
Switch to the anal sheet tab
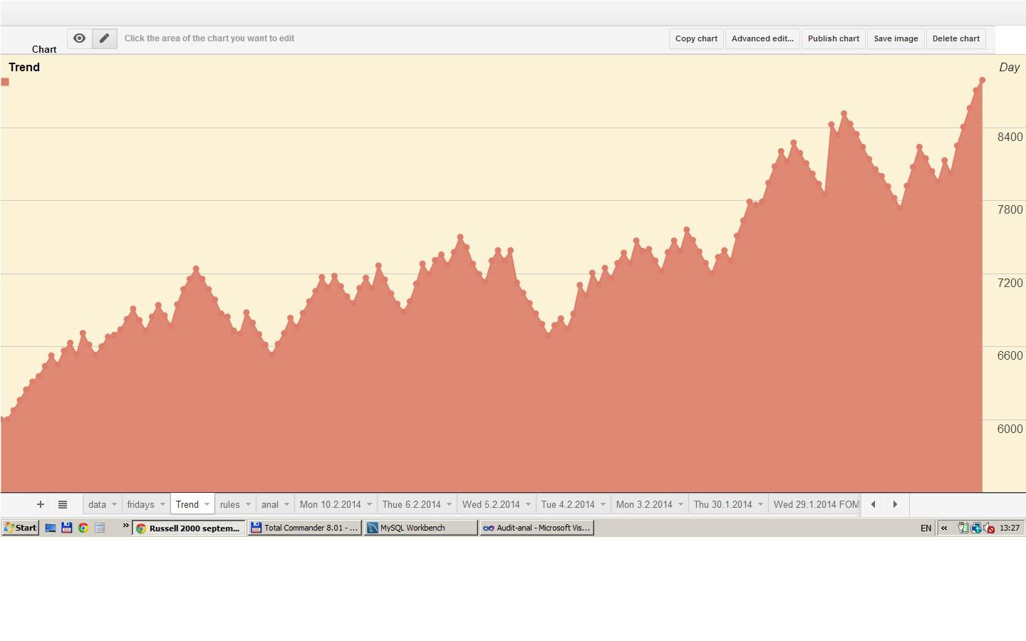click(270, 504)
